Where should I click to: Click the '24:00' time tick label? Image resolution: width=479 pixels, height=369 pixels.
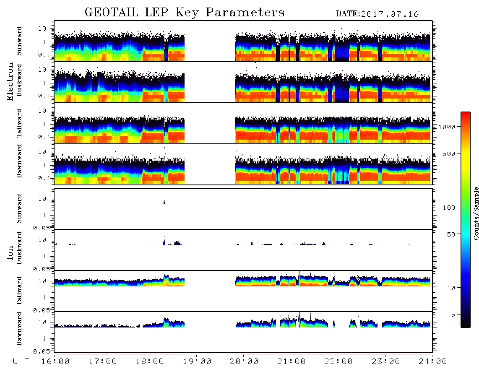(x=433, y=362)
